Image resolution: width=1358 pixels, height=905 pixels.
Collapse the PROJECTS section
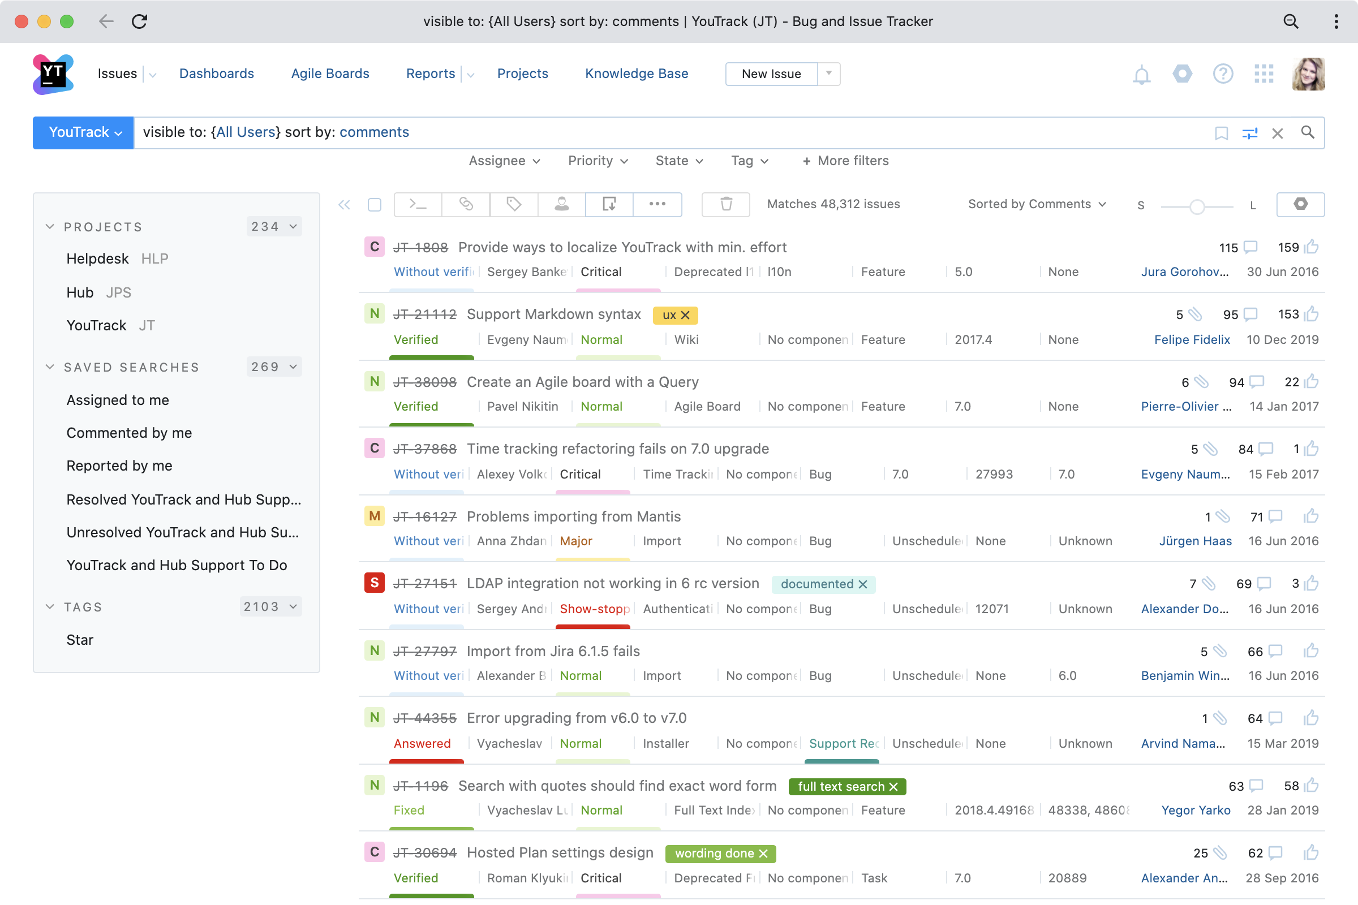click(50, 227)
